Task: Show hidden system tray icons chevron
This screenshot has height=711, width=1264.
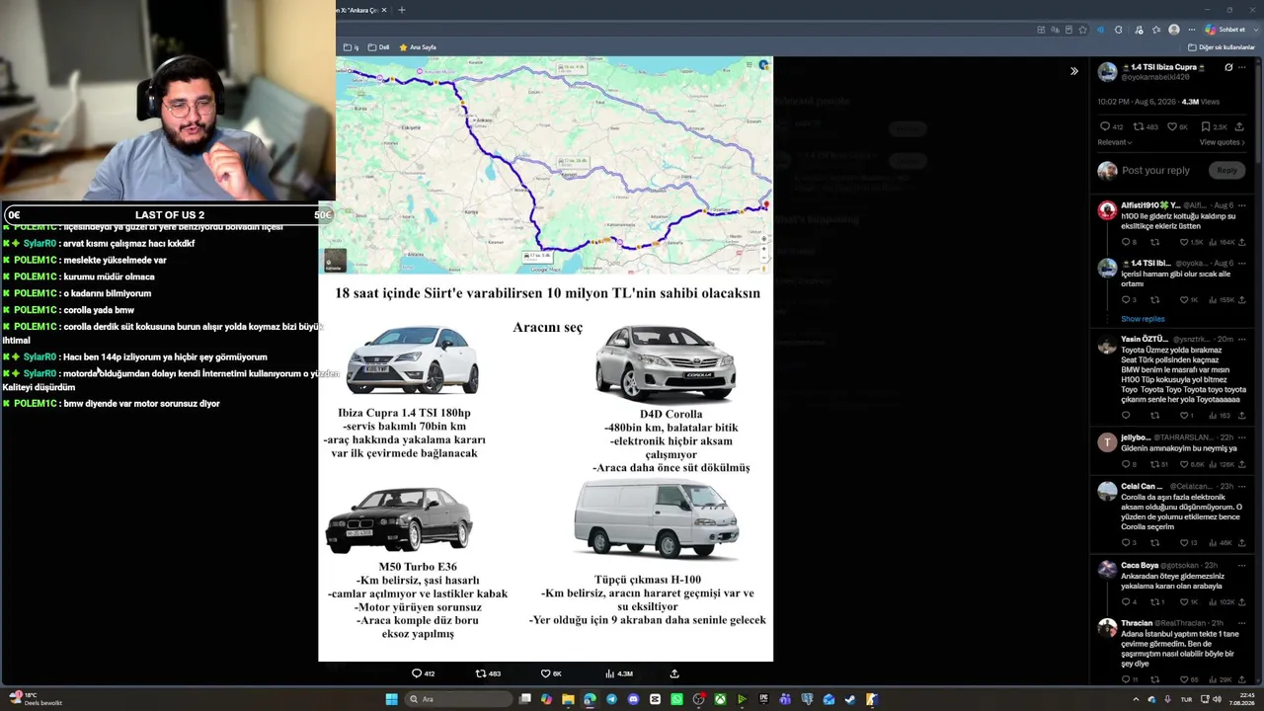Action: tap(1136, 699)
